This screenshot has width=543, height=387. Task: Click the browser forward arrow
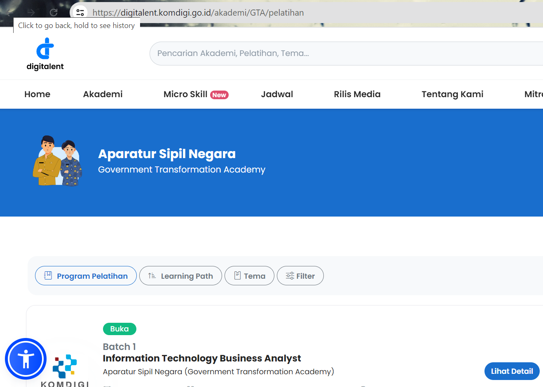(31, 13)
